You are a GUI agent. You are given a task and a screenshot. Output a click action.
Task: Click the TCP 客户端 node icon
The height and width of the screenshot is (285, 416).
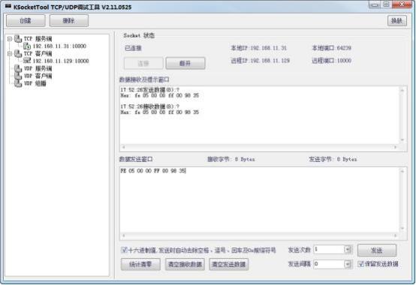(18, 53)
